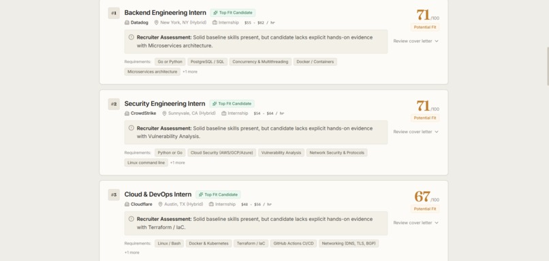Click the sparkle icon in the Cloud & DevOps Top Fit badge
Viewport: 549px width, 261px height.
tap(201, 194)
